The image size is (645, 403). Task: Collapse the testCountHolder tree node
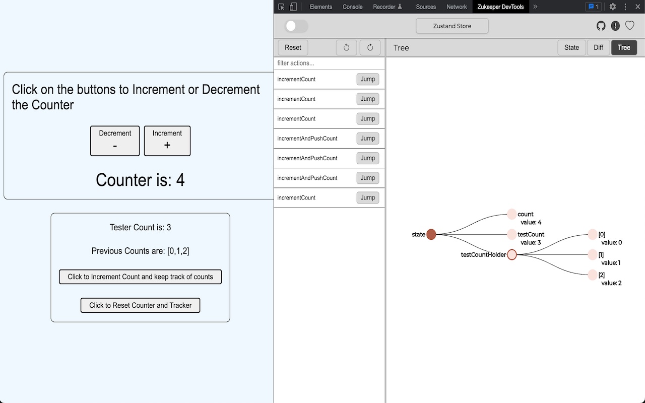coord(512,255)
